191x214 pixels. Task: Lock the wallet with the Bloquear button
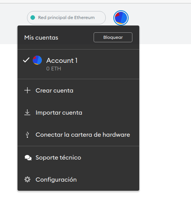tap(113, 37)
